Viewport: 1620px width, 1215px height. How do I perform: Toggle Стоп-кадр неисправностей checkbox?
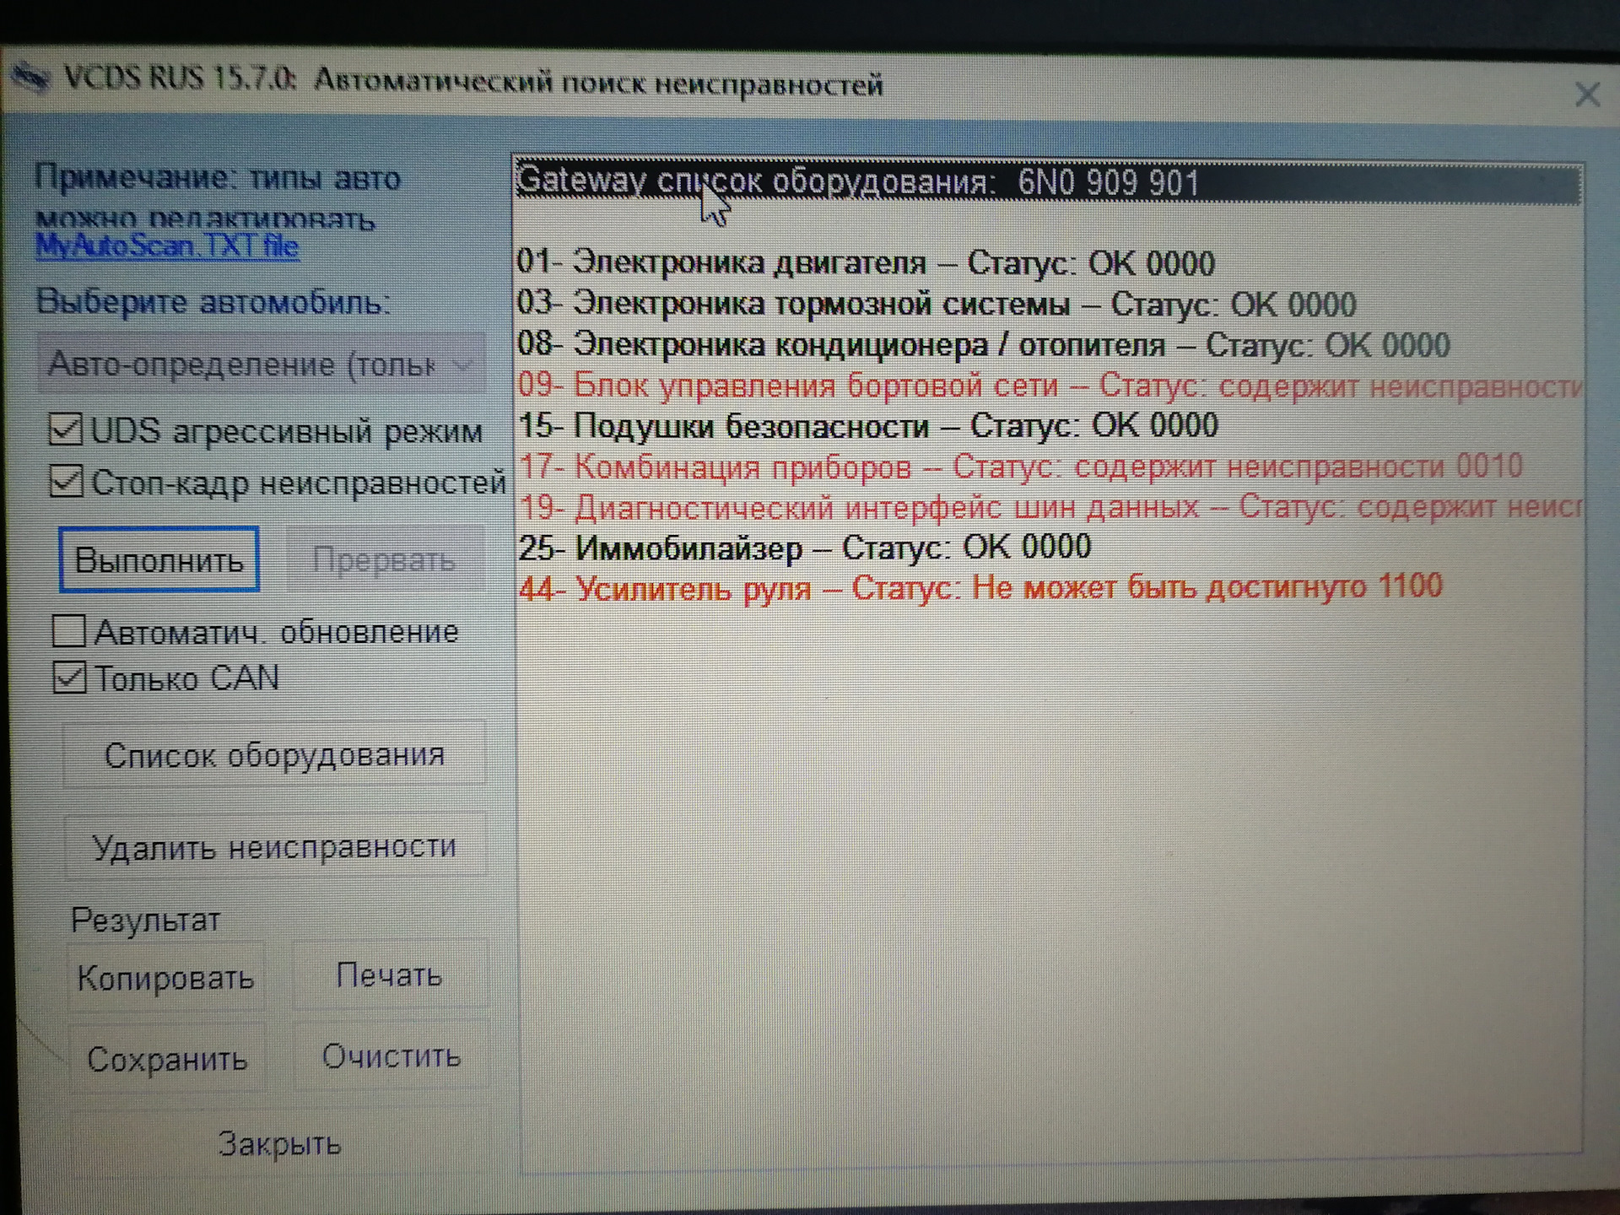[66, 482]
